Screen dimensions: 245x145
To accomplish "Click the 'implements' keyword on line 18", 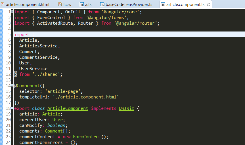I will (x=104, y=108).
